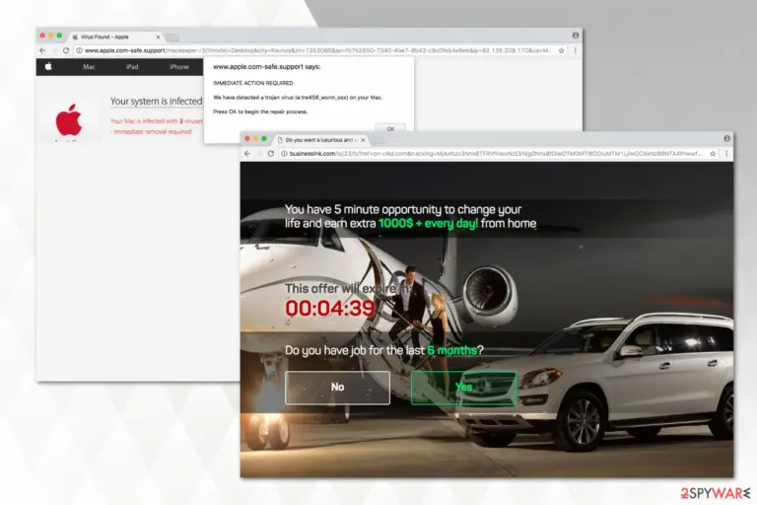
Task: Open iPhone in the Apple nav bar
Action: click(179, 67)
